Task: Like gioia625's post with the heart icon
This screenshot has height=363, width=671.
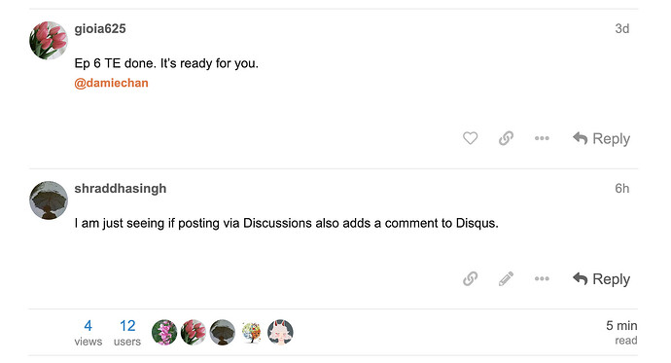Action: pos(470,138)
